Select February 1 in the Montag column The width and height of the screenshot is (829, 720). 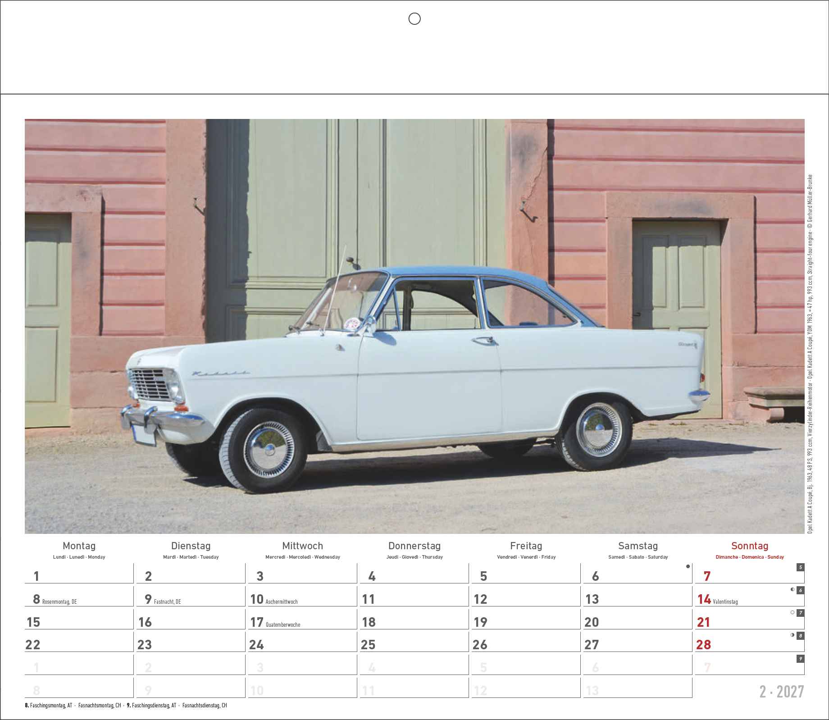click(36, 576)
